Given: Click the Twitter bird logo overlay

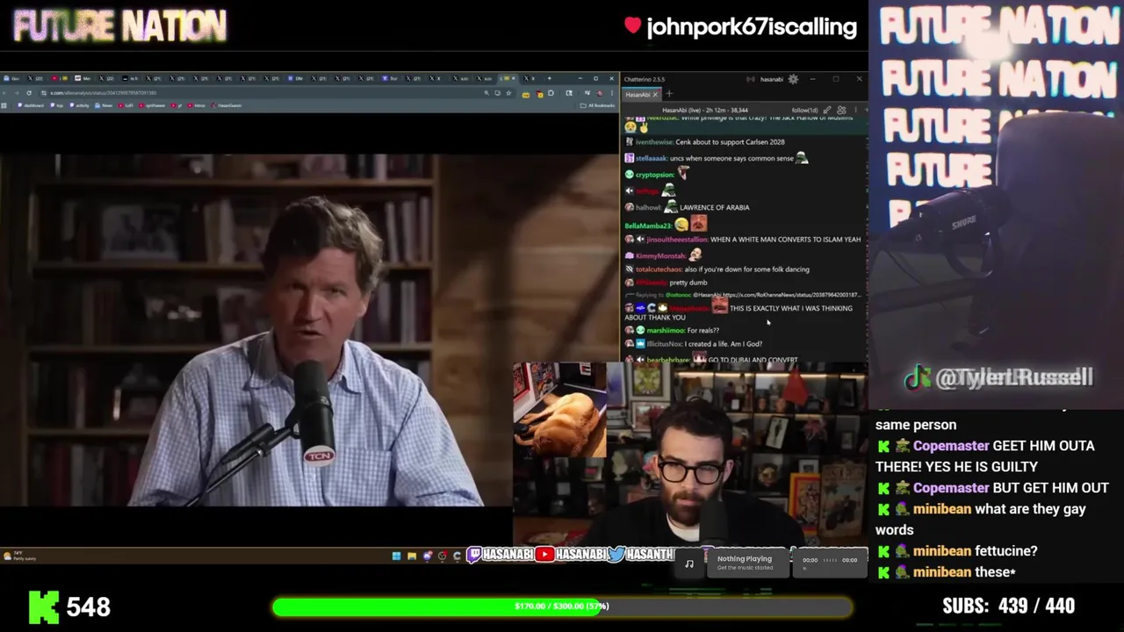Looking at the screenshot, I should point(617,555).
